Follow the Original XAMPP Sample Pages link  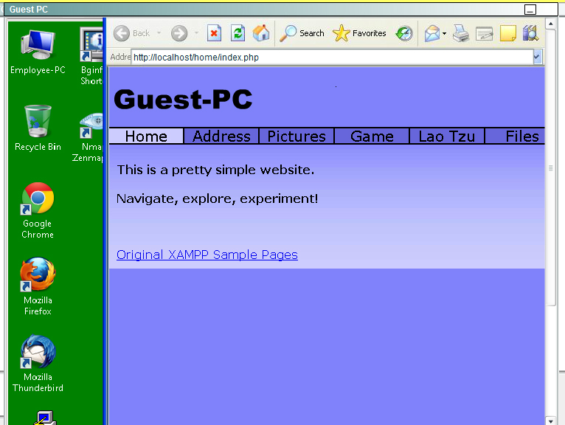click(x=207, y=255)
